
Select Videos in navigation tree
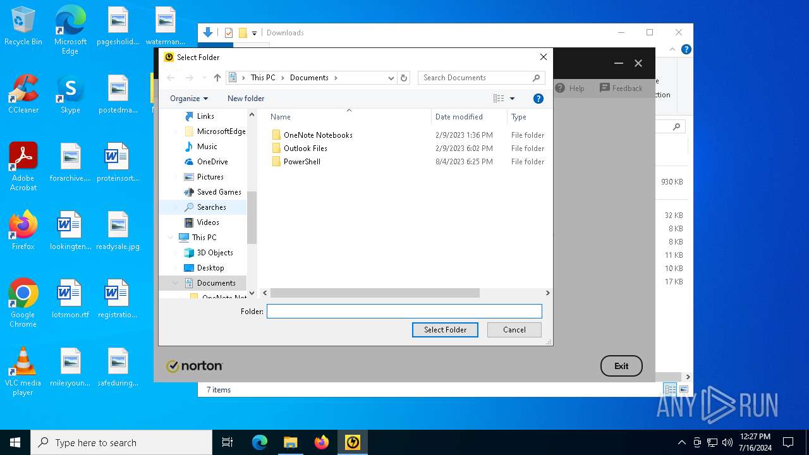tap(208, 222)
